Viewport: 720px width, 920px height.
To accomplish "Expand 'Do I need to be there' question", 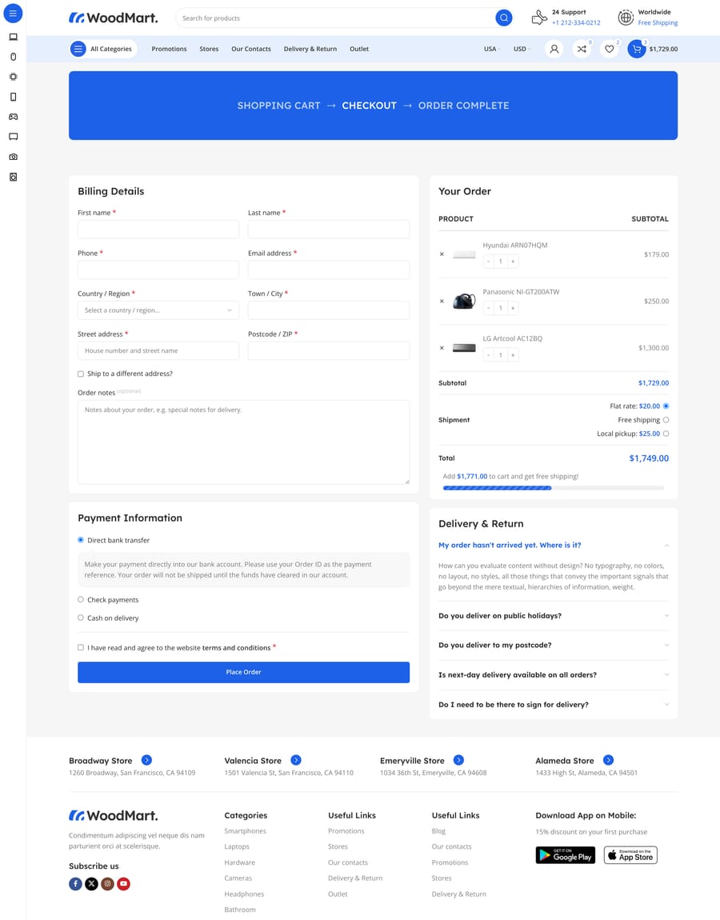I will point(554,705).
